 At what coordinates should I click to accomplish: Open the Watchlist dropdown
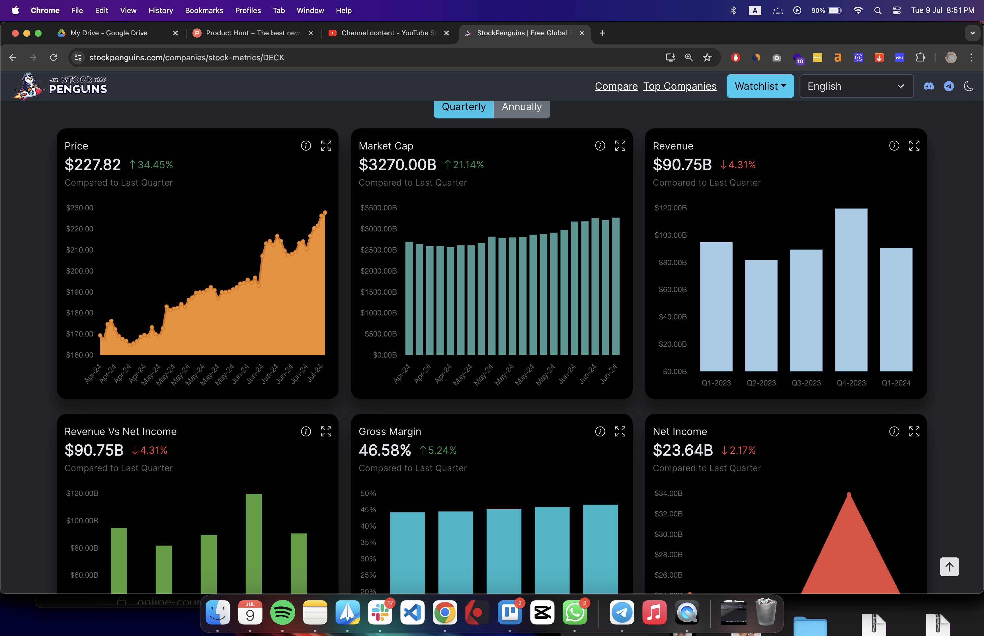[760, 86]
